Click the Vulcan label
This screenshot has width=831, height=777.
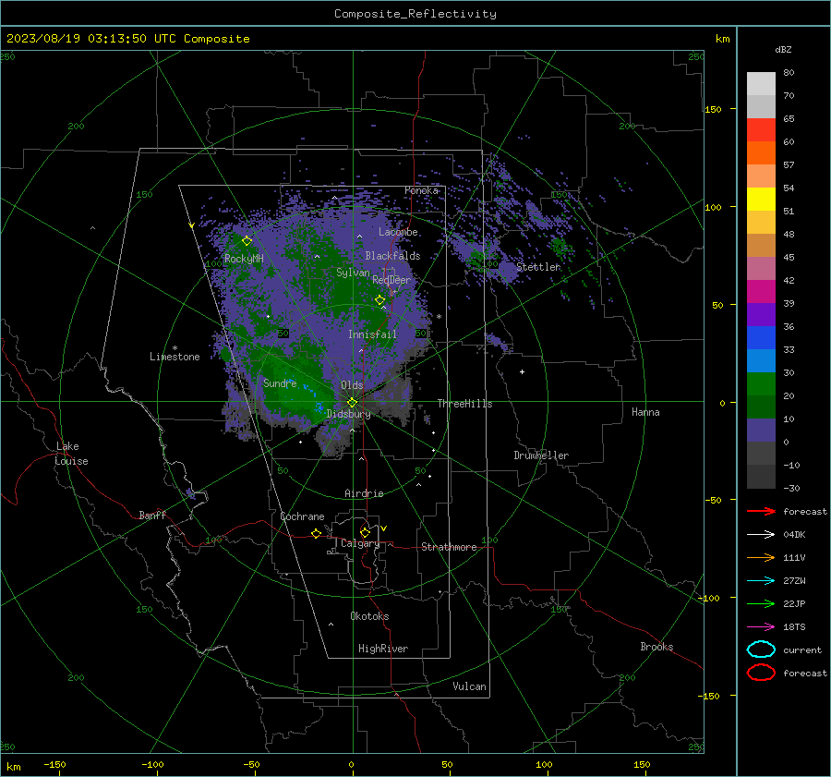coord(469,686)
